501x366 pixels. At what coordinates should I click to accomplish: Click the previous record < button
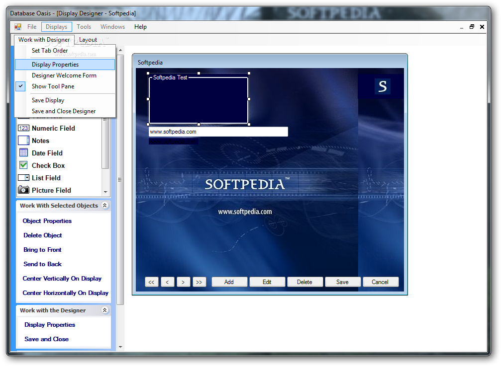168,282
